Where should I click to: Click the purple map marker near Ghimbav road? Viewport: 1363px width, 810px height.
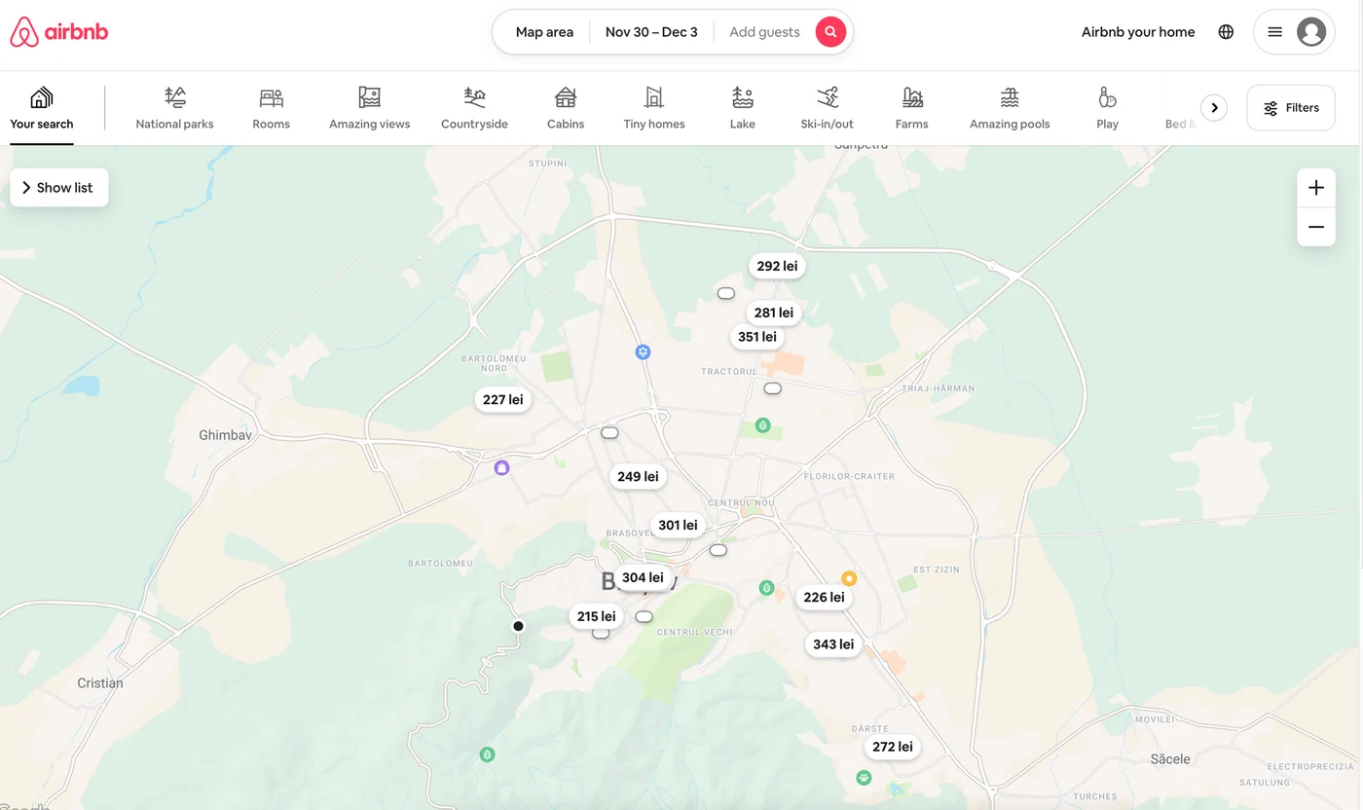pyautogui.click(x=501, y=468)
